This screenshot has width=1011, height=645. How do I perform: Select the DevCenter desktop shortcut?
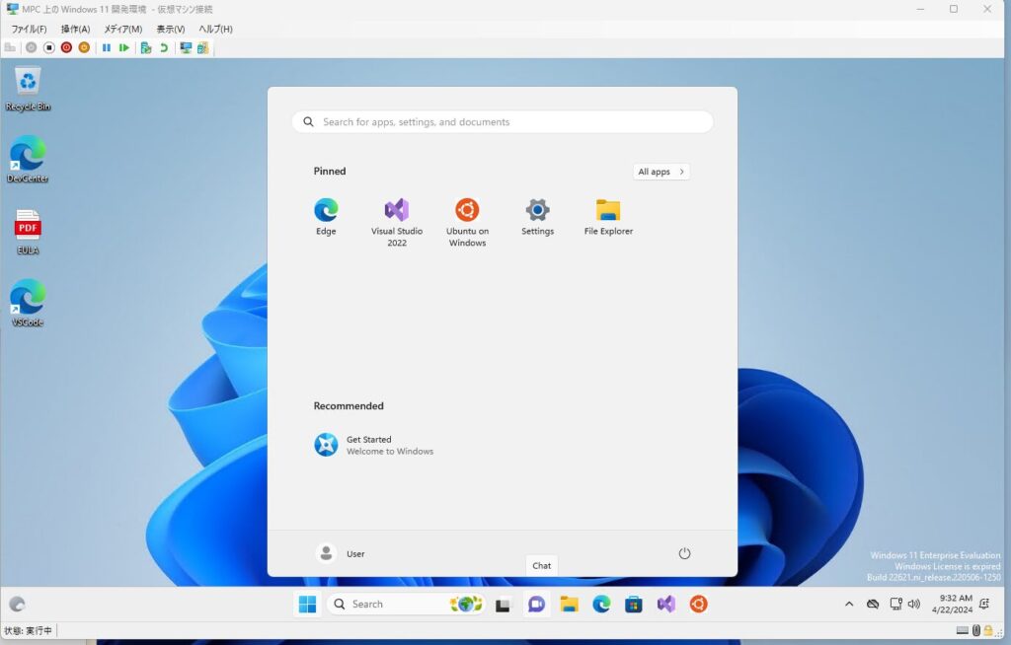[28, 160]
